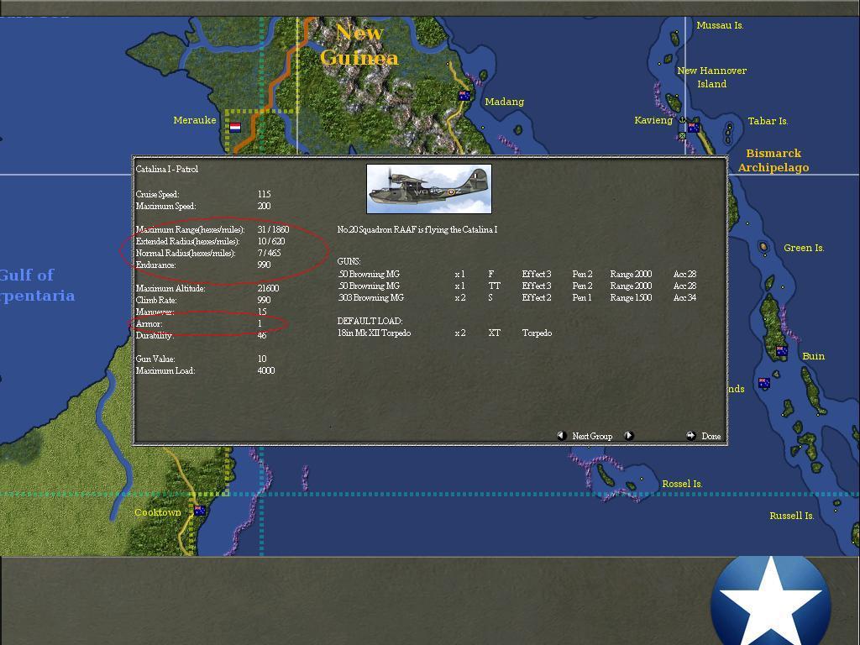Select the Australian flag at Cooktown
This screenshot has height=645, width=860.
[x=200, y=511]
